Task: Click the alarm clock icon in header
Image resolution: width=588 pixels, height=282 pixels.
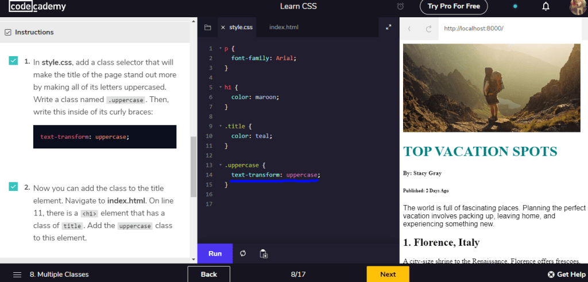Action: [x=400, y=7]
